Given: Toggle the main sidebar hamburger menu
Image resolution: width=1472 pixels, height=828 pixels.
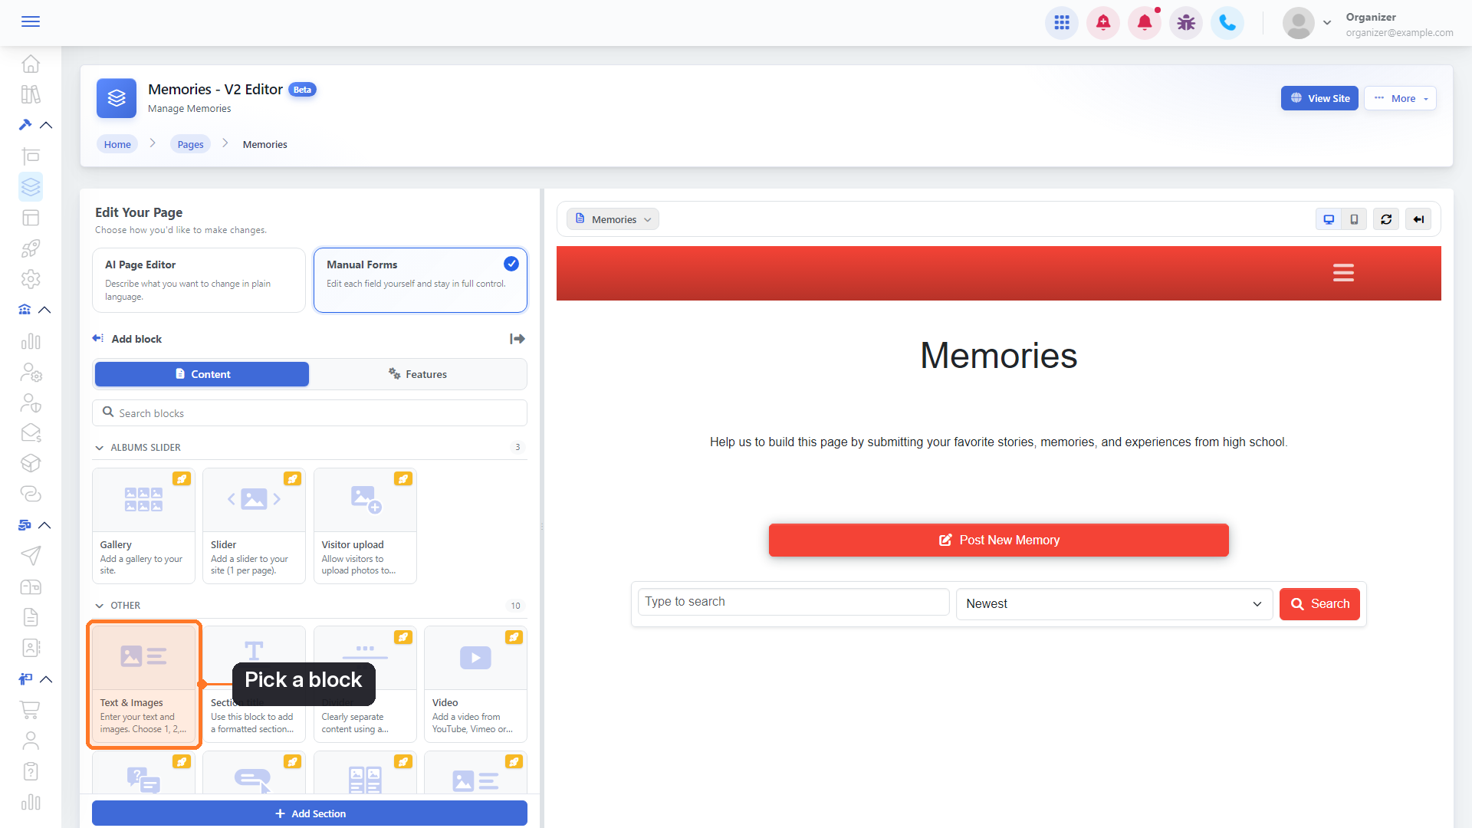Looking at the screenshot, I should (31, 21).
